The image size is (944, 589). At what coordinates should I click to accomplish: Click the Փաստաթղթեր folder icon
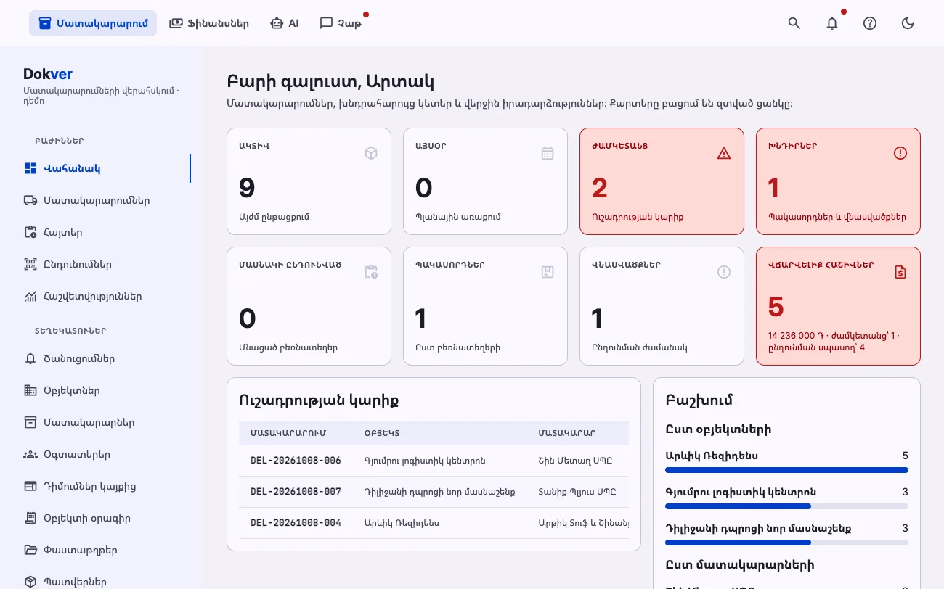coord(30,550)
